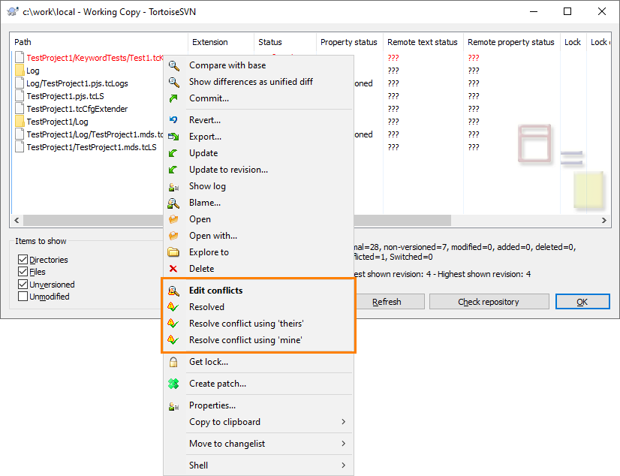The image size is (620, 476).
Task: Click the Delete icon in the menu
Action: coord(173,268)
